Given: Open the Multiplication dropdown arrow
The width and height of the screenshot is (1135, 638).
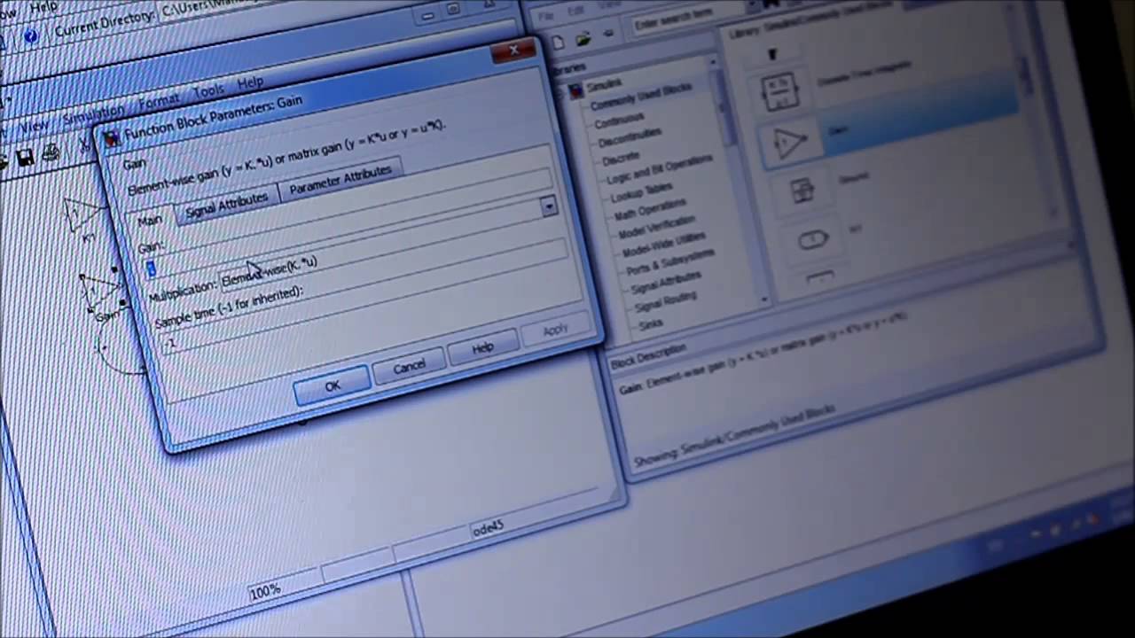Looking at the screenshot, I should click(x=549, y=206).
